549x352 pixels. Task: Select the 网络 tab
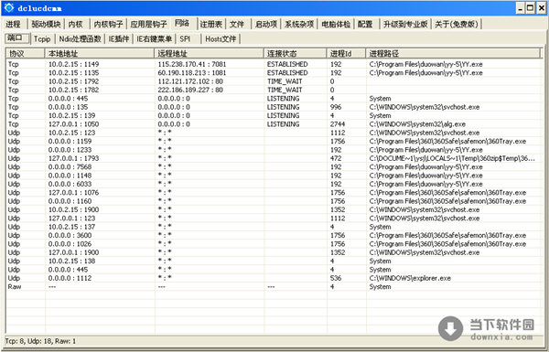coord(182,23)
